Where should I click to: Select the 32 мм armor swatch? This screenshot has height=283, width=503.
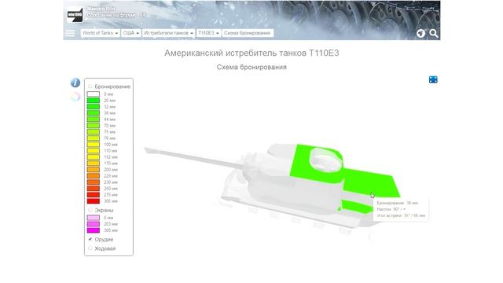click(93, 107)
